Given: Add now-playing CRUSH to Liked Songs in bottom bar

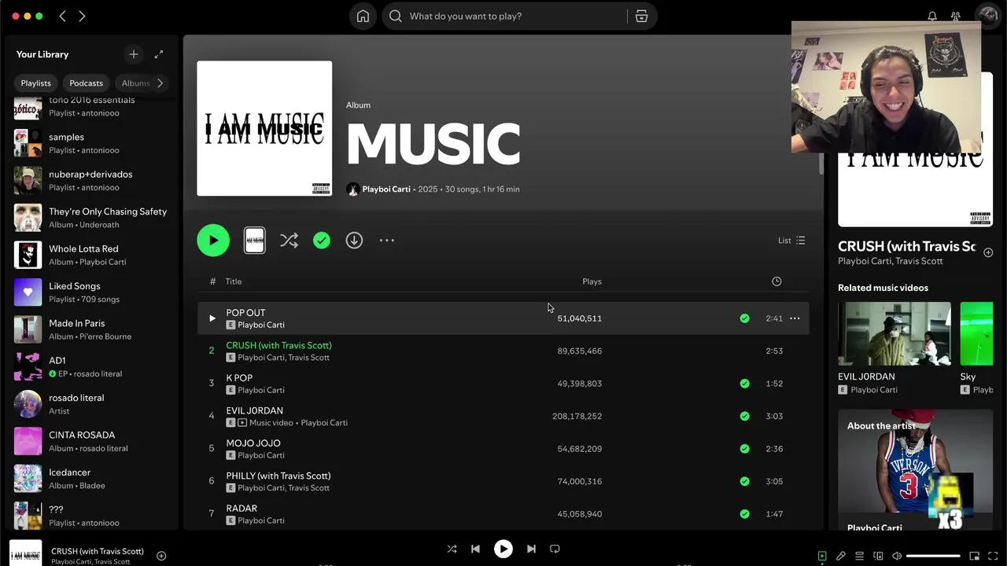Looking at the screenshot, I should pyautogui.click(x=161, y=556).
